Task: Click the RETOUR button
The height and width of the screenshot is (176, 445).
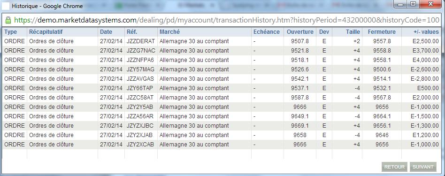Action: click(394, 167)
